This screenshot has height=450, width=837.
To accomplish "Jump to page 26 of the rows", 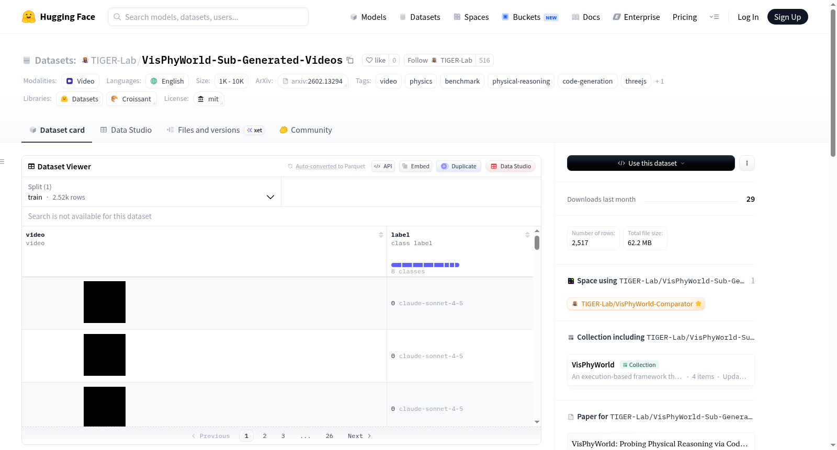I will 330,436.
